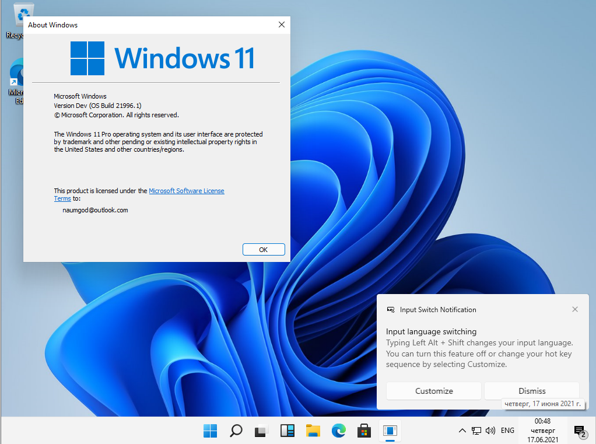This screenshot has height=444, width=596.
Task: Select the Microsoft Edge desktop shortcut
Action: tap(16, 81)
